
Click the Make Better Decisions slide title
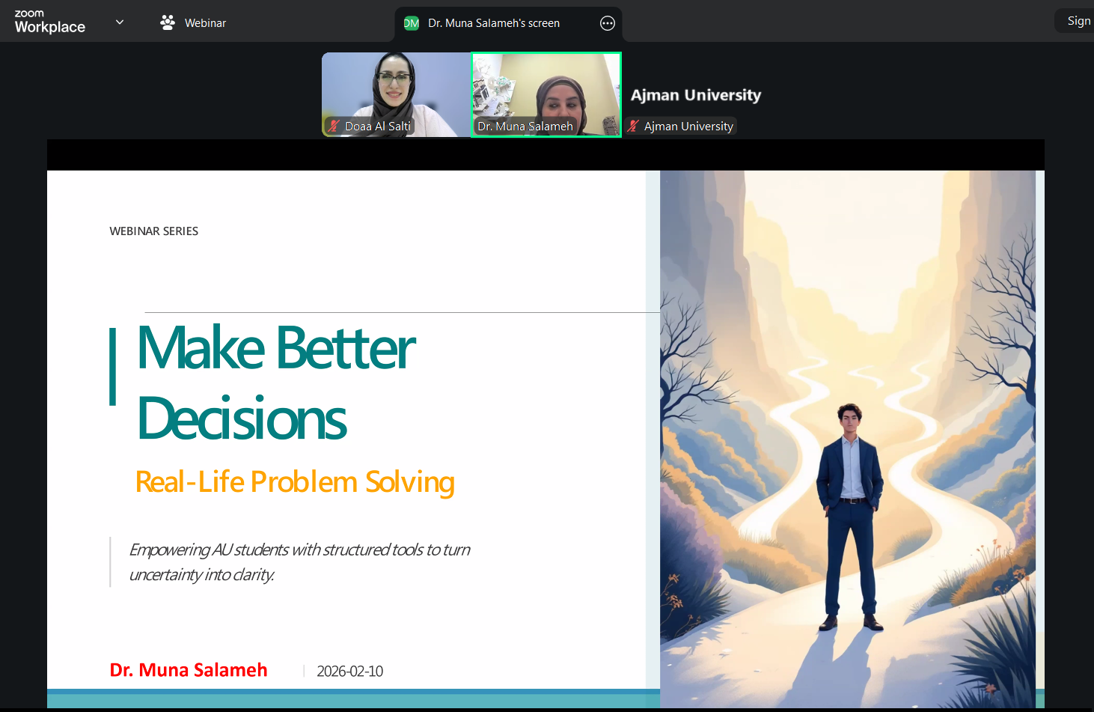276,383
